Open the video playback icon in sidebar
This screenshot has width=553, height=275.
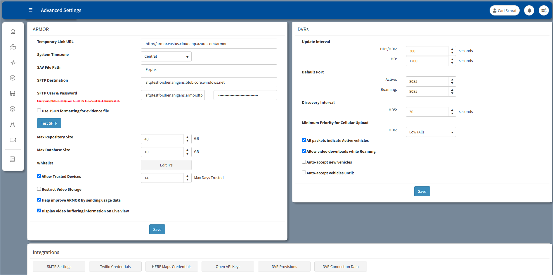coord(13,78)
